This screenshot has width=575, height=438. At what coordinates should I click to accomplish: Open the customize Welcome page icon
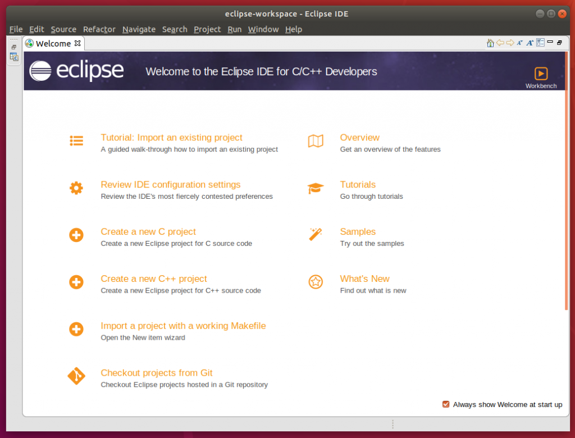(x=540, y=43)
